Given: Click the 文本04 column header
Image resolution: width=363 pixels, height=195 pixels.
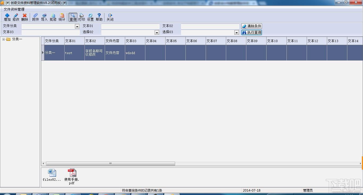Looking at the screenshot, I should 155,41.
